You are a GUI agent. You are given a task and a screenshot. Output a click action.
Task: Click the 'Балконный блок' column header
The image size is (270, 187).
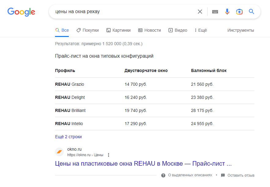[x=209, y=70]
